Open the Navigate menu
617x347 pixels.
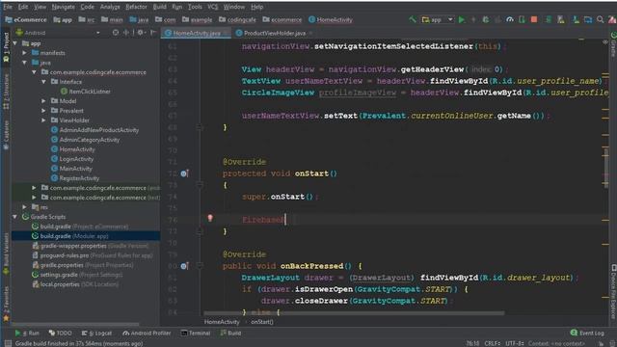pyautogui.click(x=63, y=7)
